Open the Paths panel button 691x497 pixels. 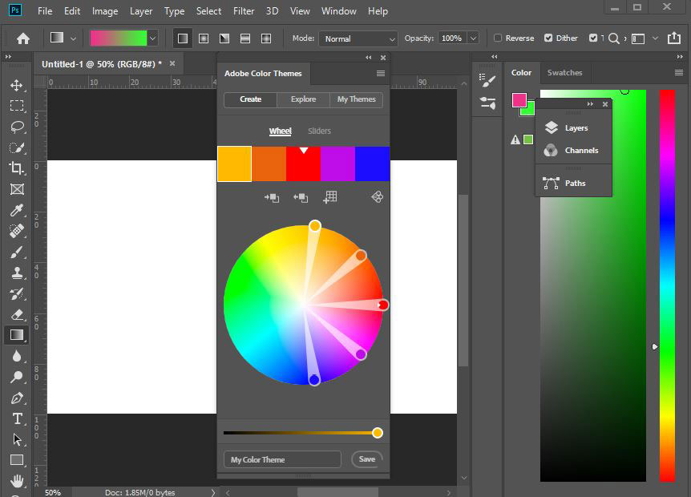click(x=573, y=183)
